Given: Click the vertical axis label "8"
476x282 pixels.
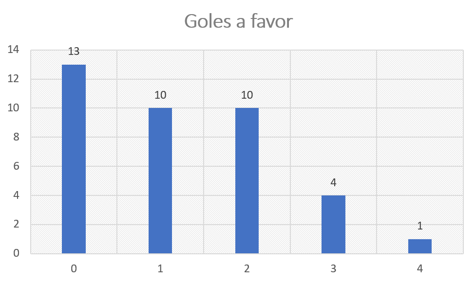Looking at the screenshot, I should 16,137.
